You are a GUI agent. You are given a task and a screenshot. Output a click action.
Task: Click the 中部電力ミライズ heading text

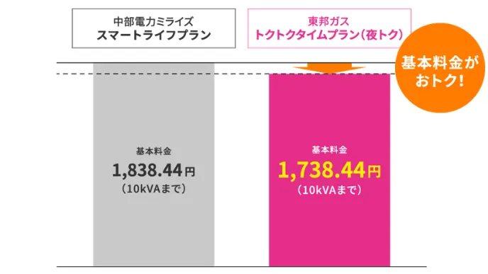pos(154,21)
